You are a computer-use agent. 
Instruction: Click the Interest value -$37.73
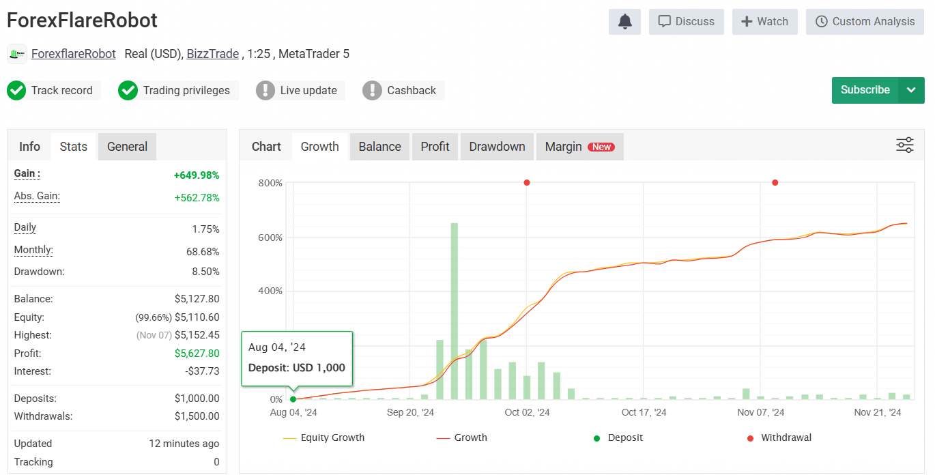[202, 371]
